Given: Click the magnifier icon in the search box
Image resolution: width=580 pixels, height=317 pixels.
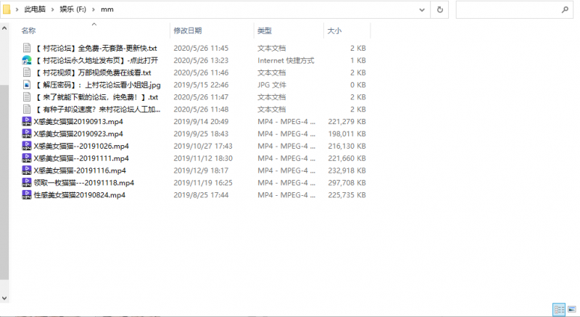Looking at the screenshot, I should pyautogui.click(x=565, y=9).
